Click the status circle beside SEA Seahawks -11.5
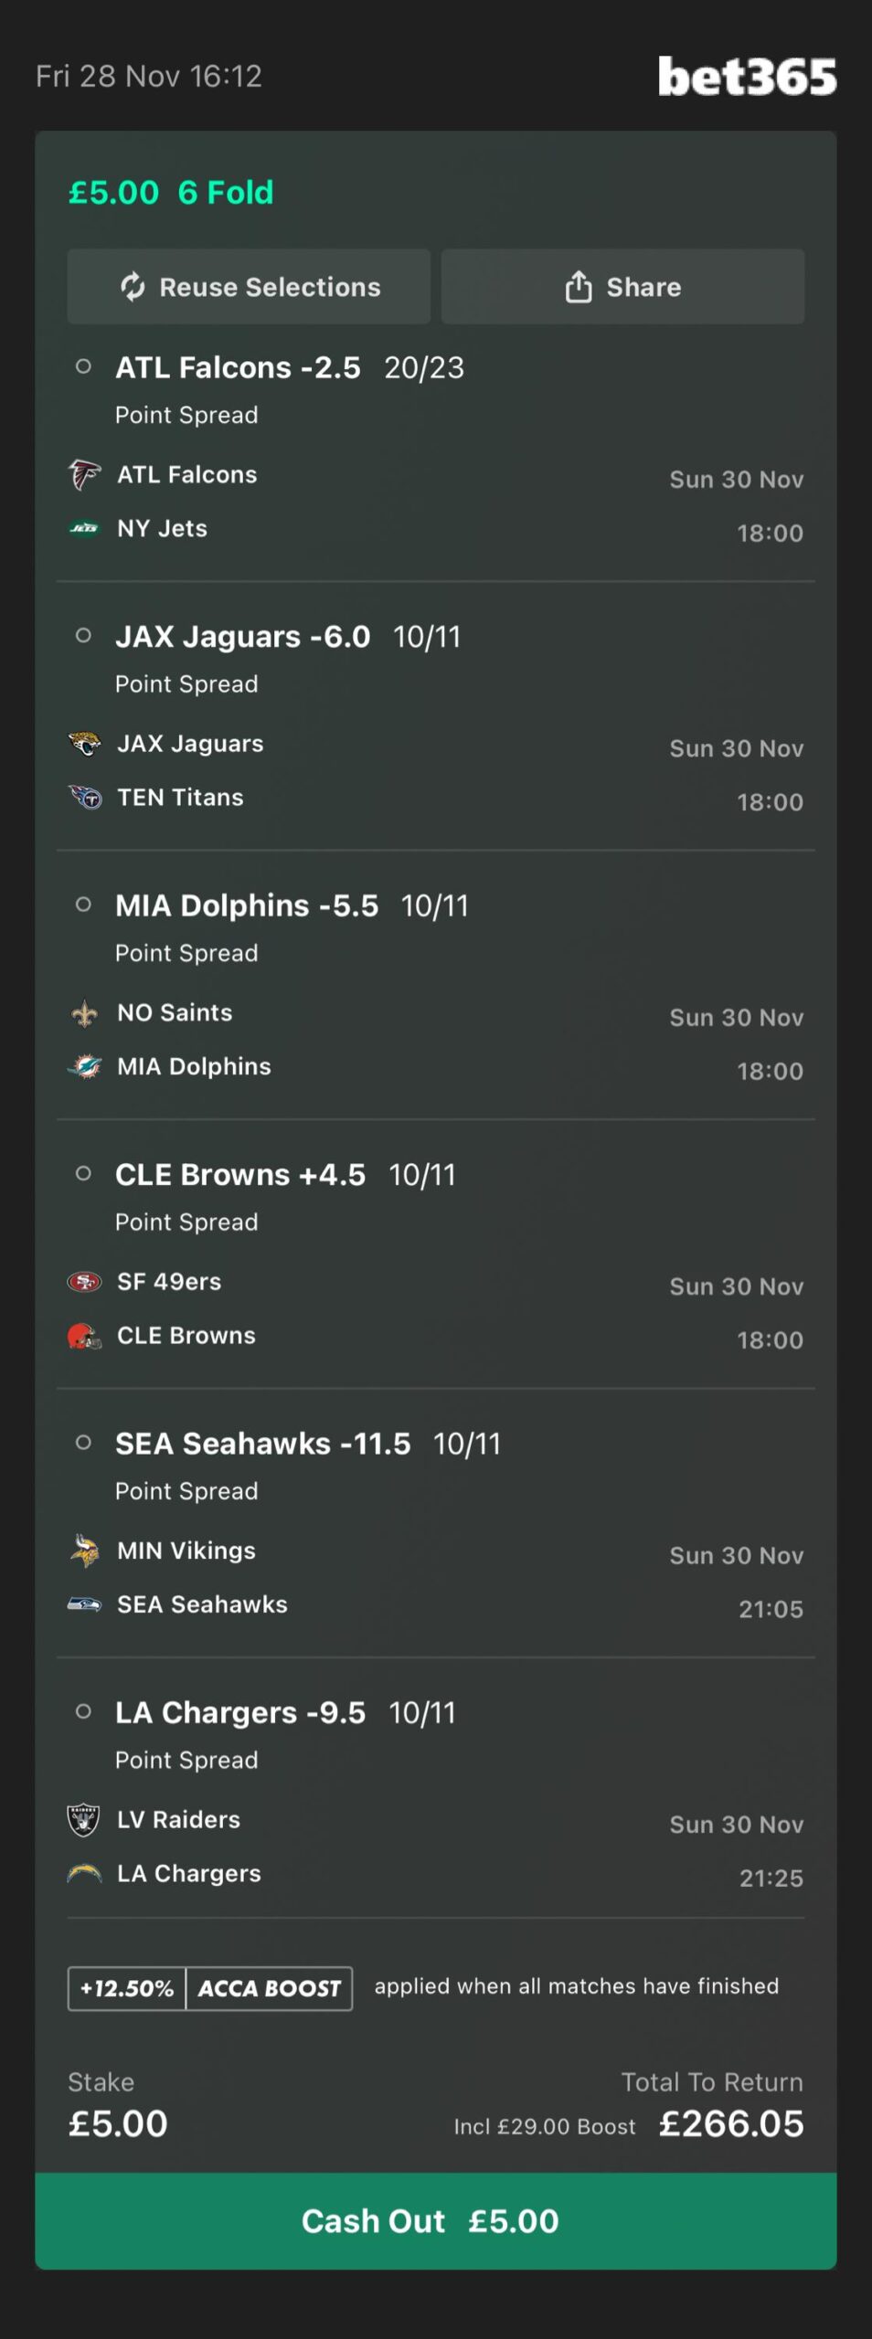Viewport: 872px width, 2339px height. point(83,1443)
